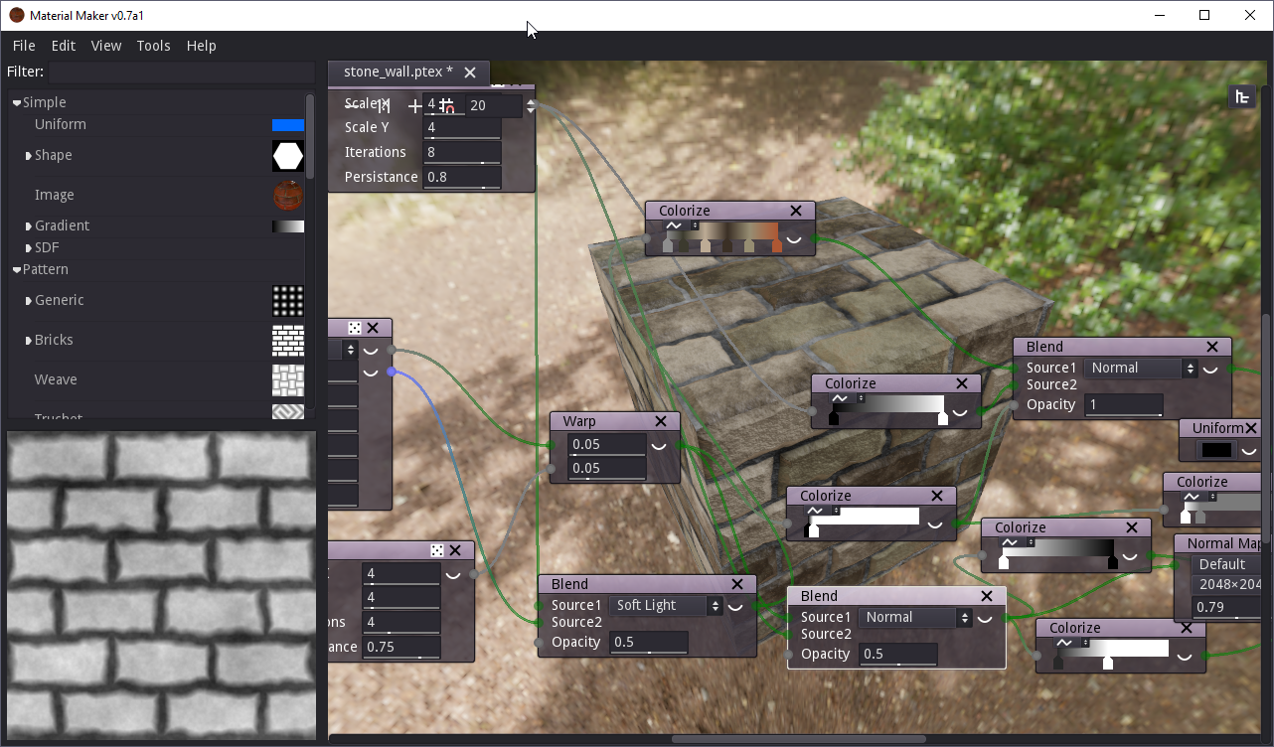Click the hierarchy icon at top-right of graph

(1241, 96)
